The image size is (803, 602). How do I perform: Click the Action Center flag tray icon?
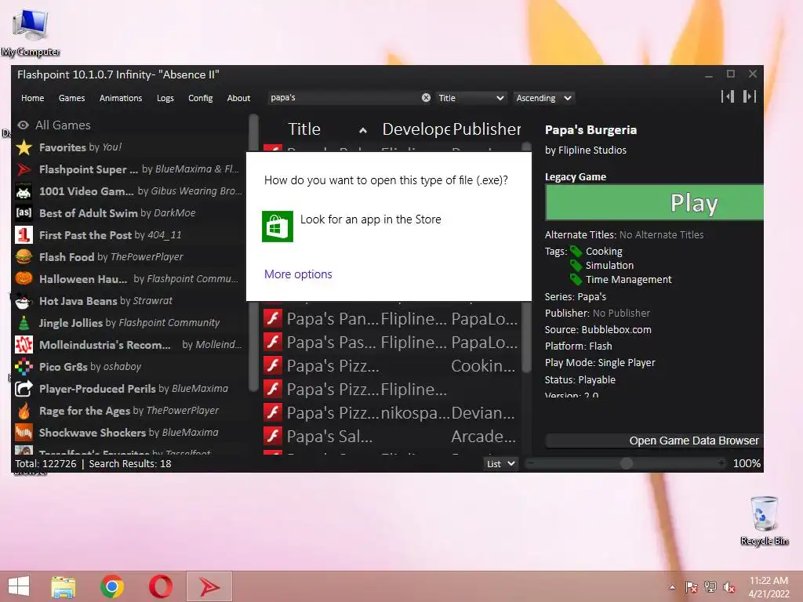click(691, 587)
